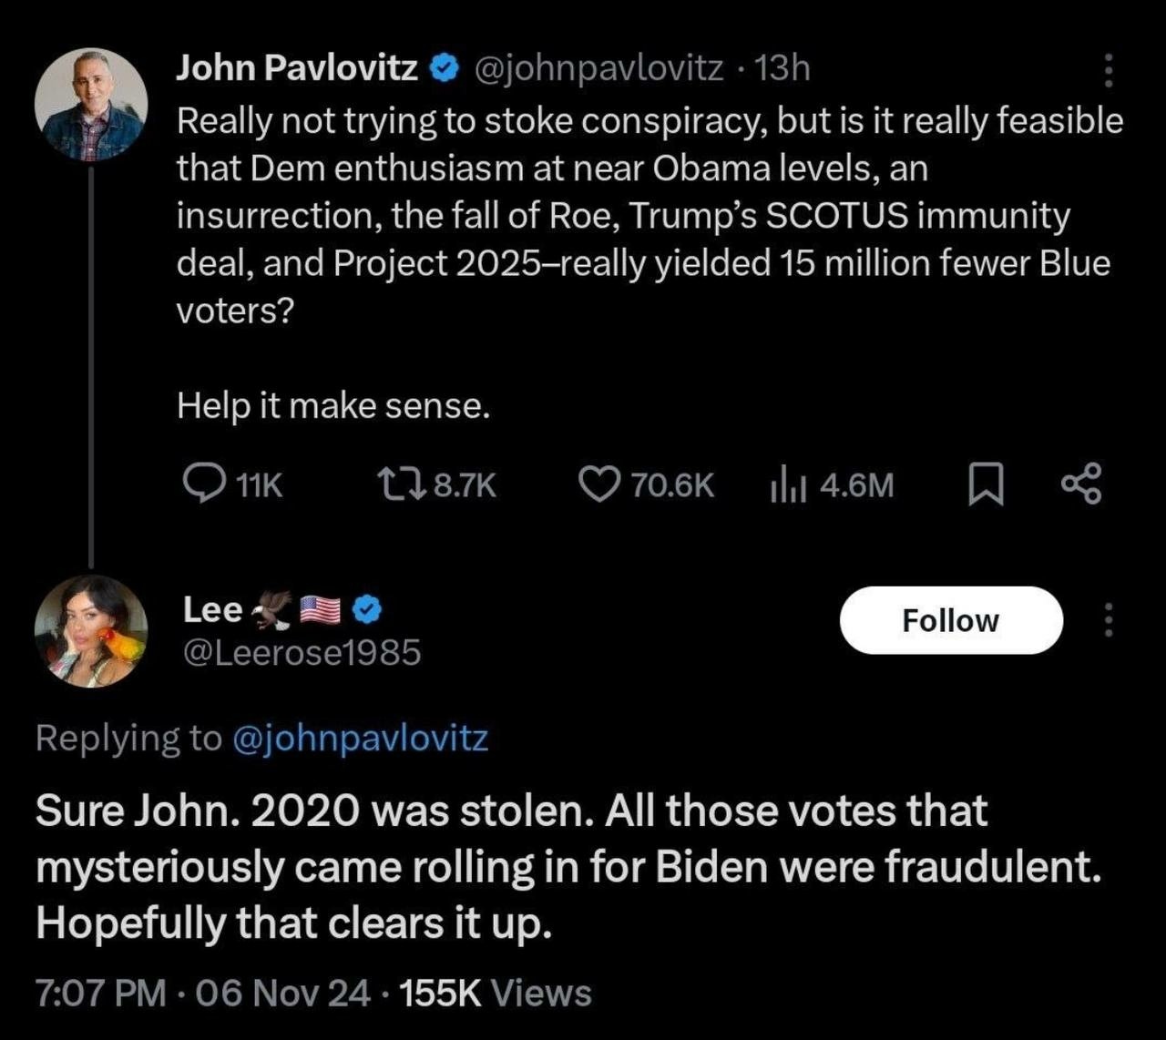Click John Pavlovitz's verified badge
The height and width of the screenshot is (1040, 1166).
coord(444,66)
